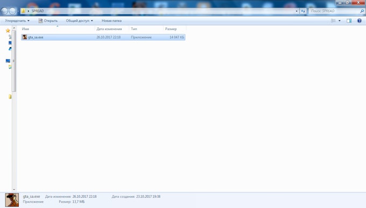Maximize the Explorer window
The image size is (366, 208).
tap(347, 3)
